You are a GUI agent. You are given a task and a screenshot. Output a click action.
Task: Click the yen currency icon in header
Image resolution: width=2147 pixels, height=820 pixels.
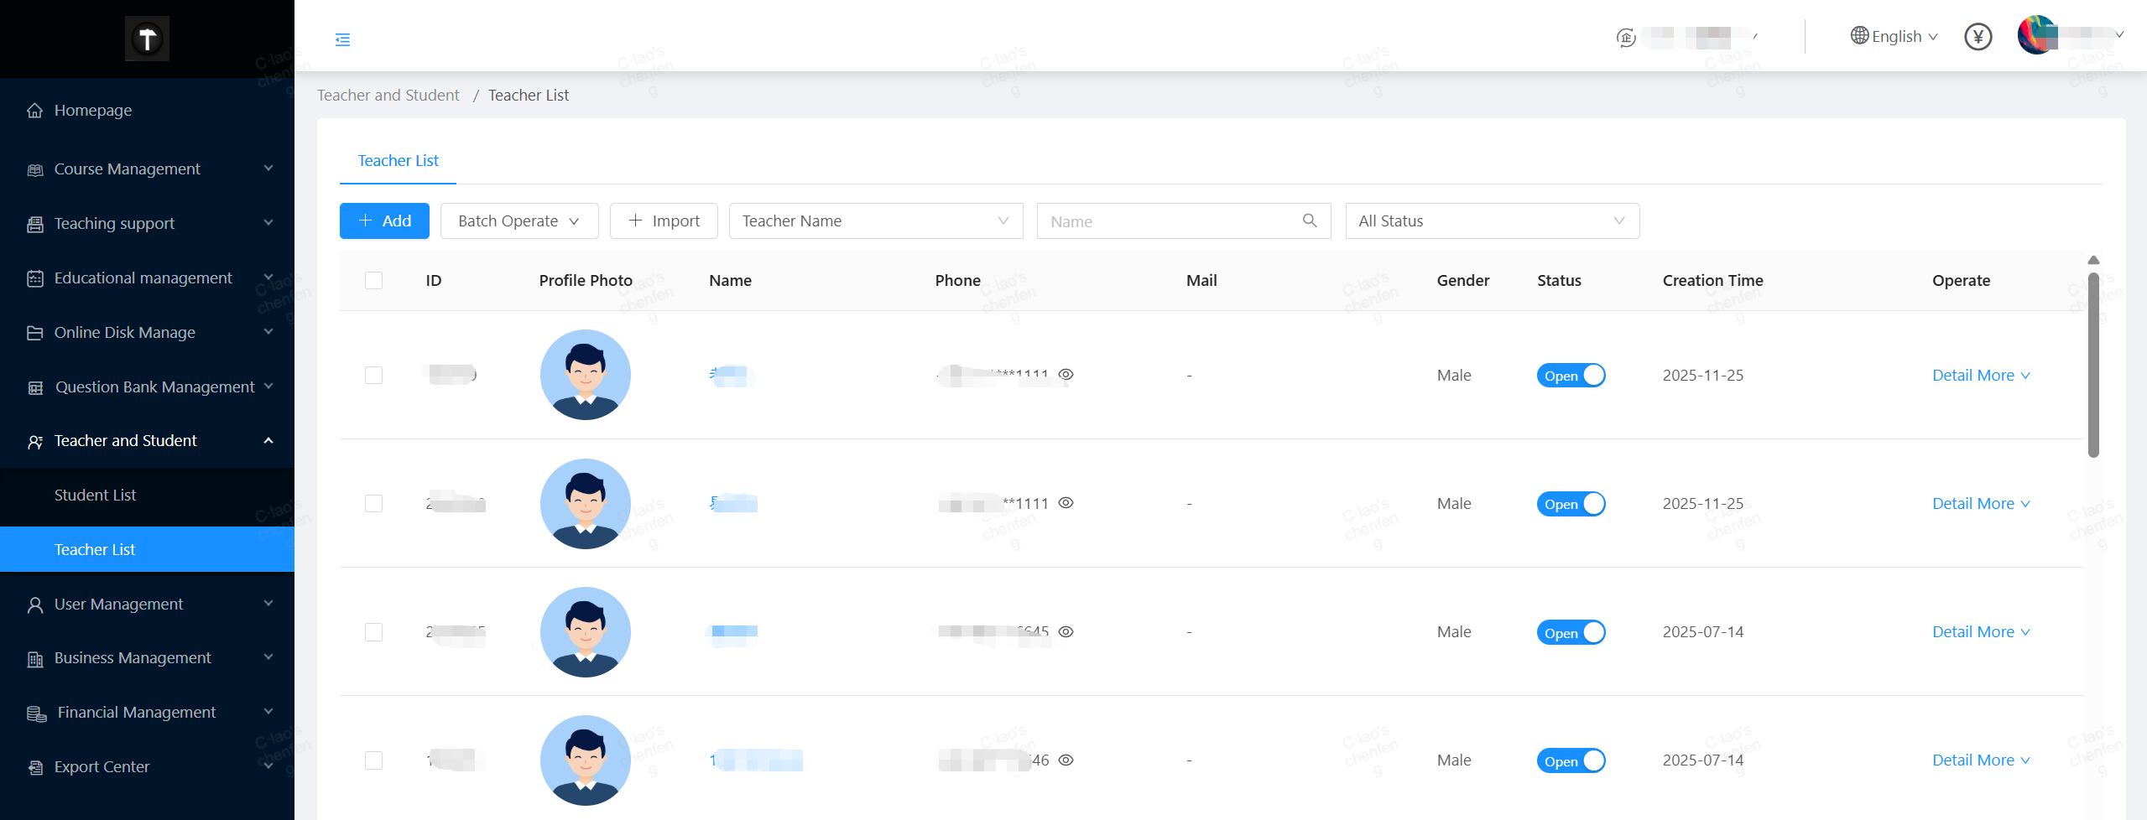coord(1978,37)
